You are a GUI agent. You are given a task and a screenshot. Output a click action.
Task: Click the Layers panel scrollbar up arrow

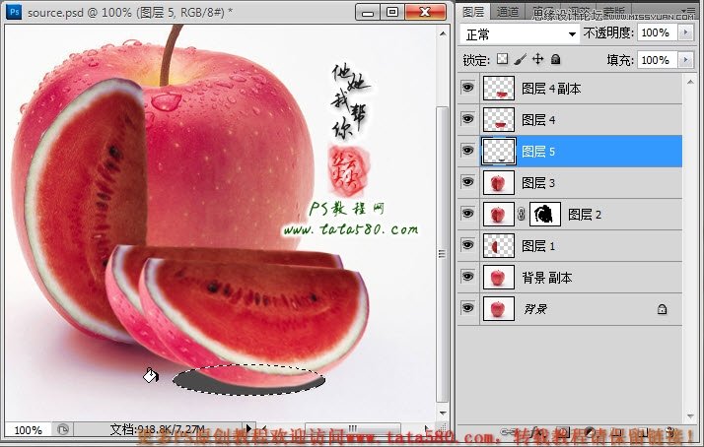(x=690, y=82)
